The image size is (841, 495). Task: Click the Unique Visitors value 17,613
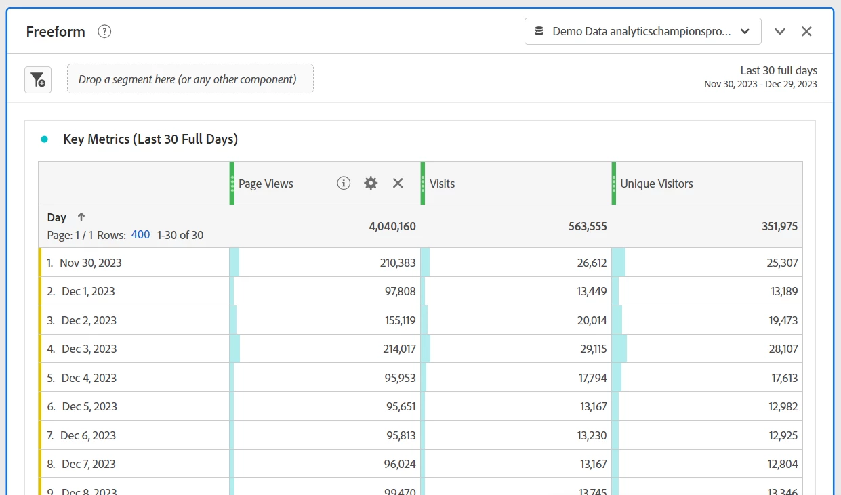coord(785,378)
